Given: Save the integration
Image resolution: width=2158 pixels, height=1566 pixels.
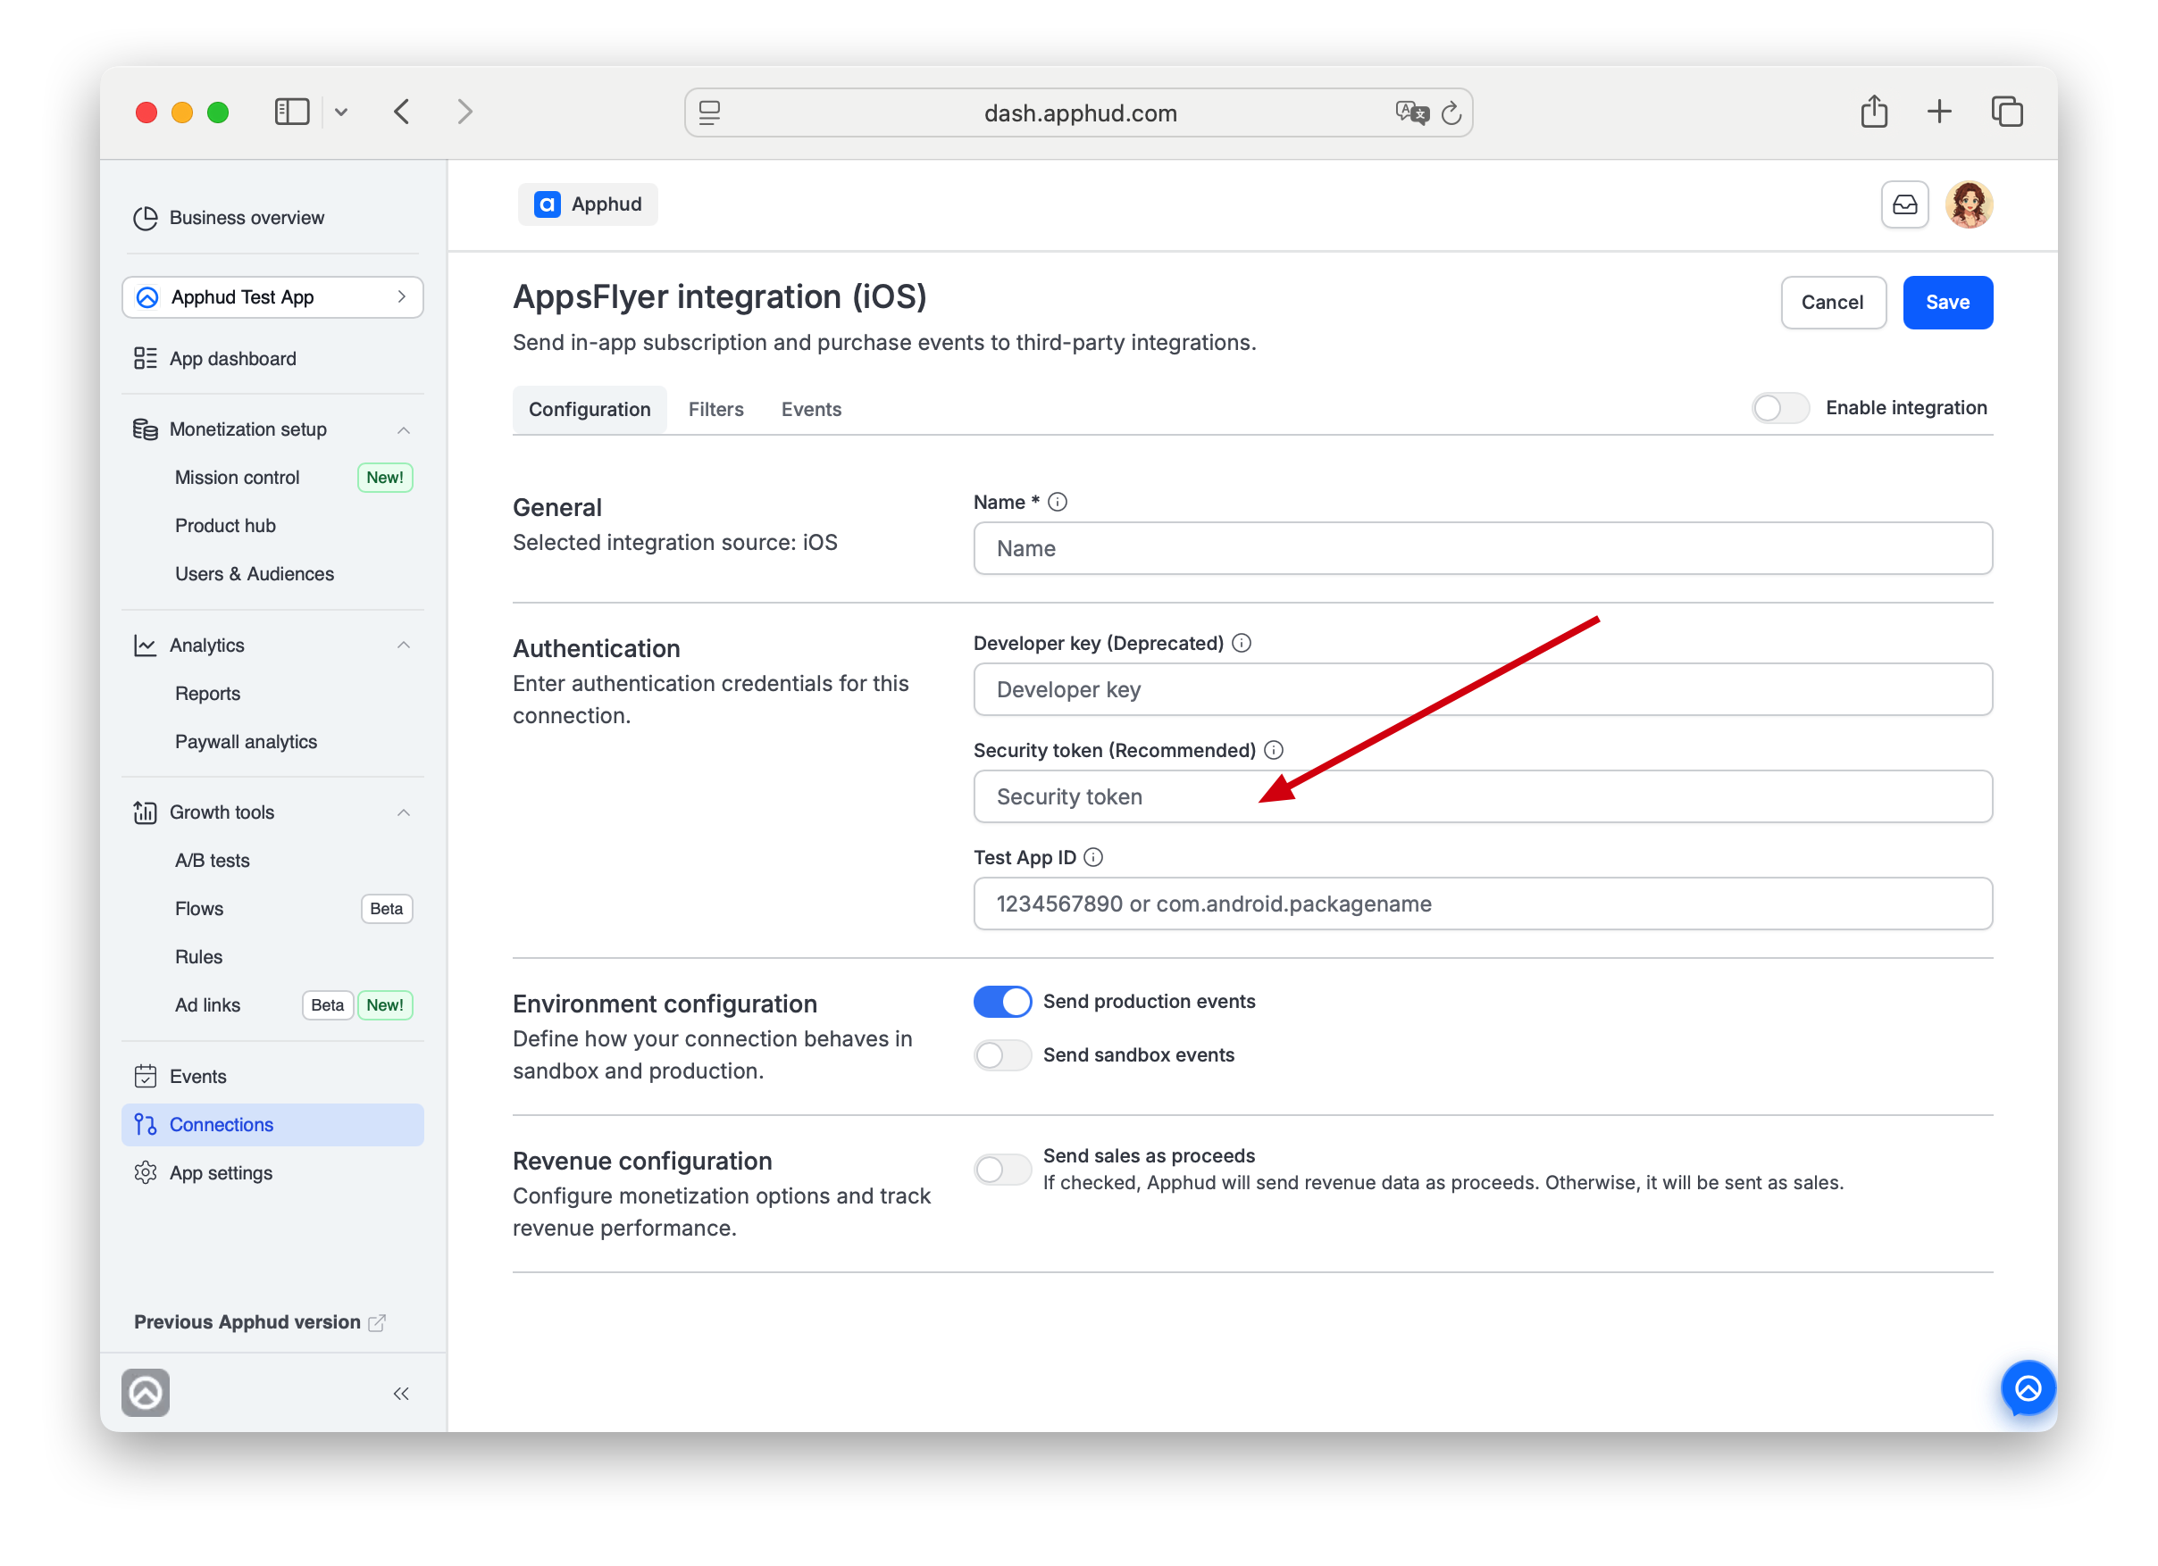Looking at the screenshot, I should (x=1947, y=303).
